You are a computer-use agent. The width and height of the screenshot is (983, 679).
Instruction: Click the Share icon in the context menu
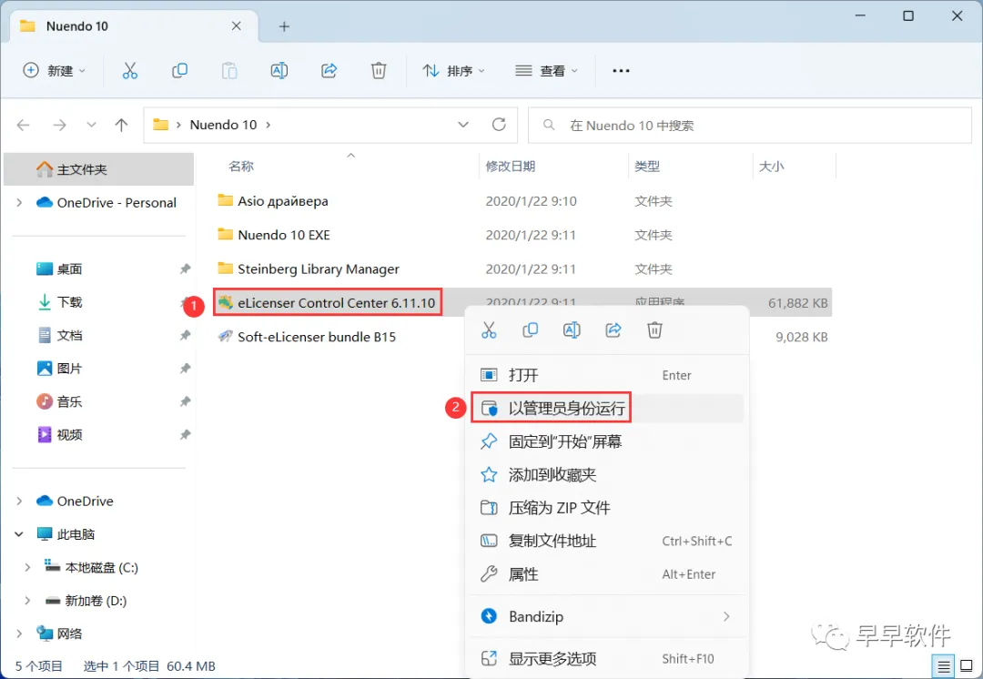pos(613,330)
